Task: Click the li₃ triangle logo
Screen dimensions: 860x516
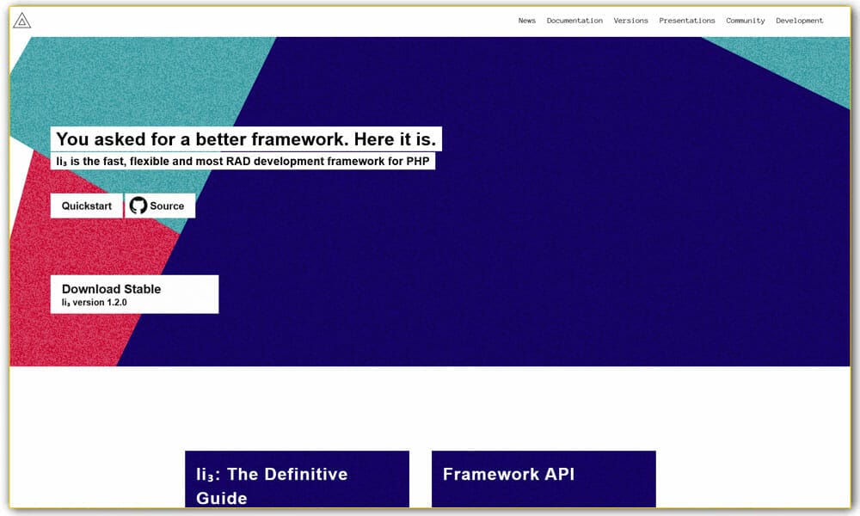Action: [22, 21]
